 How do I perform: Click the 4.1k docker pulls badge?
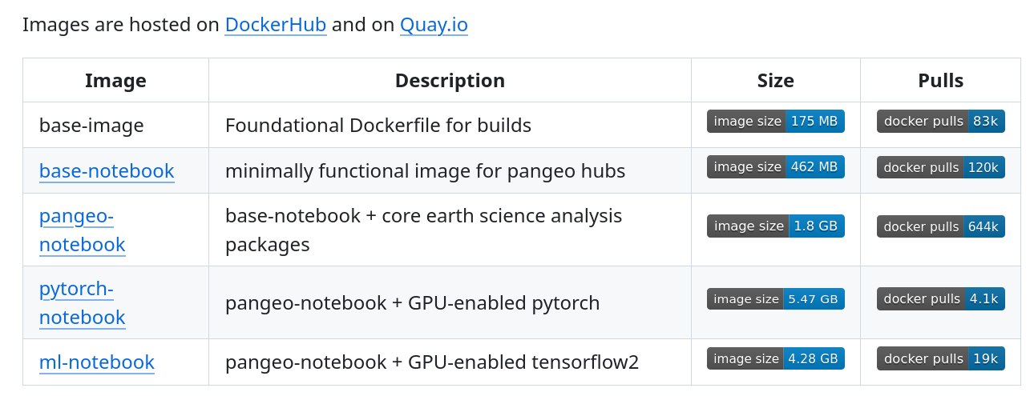[940, 299]
